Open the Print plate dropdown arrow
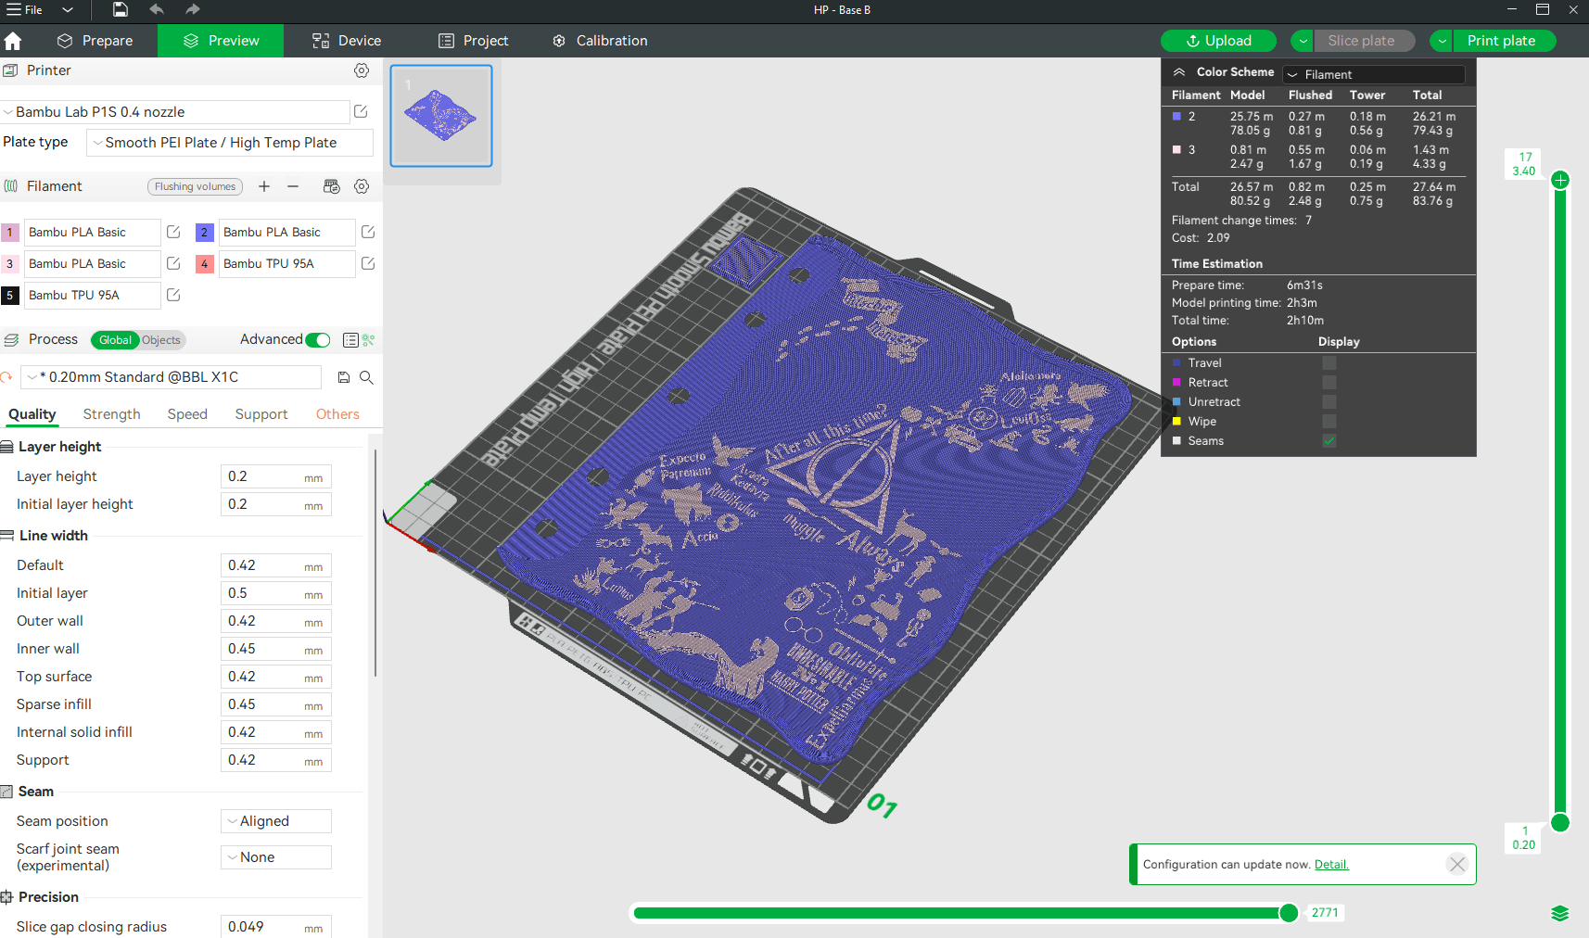 point(1442,41)
